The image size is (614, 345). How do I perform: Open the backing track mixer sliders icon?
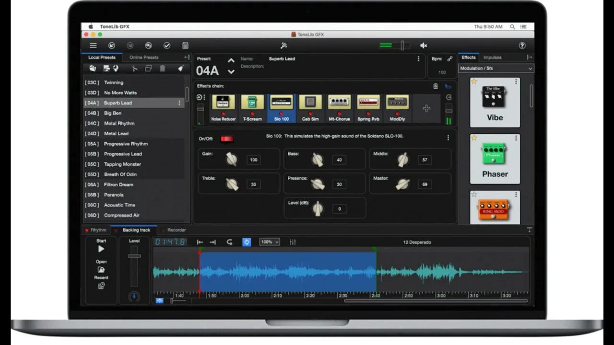tap(293, 242)
